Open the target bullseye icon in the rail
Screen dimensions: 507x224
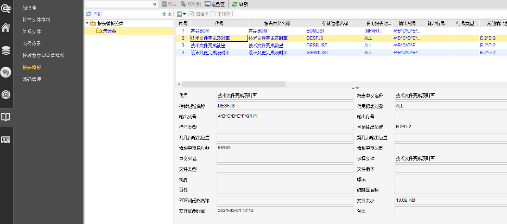click(x=6, y=94)
